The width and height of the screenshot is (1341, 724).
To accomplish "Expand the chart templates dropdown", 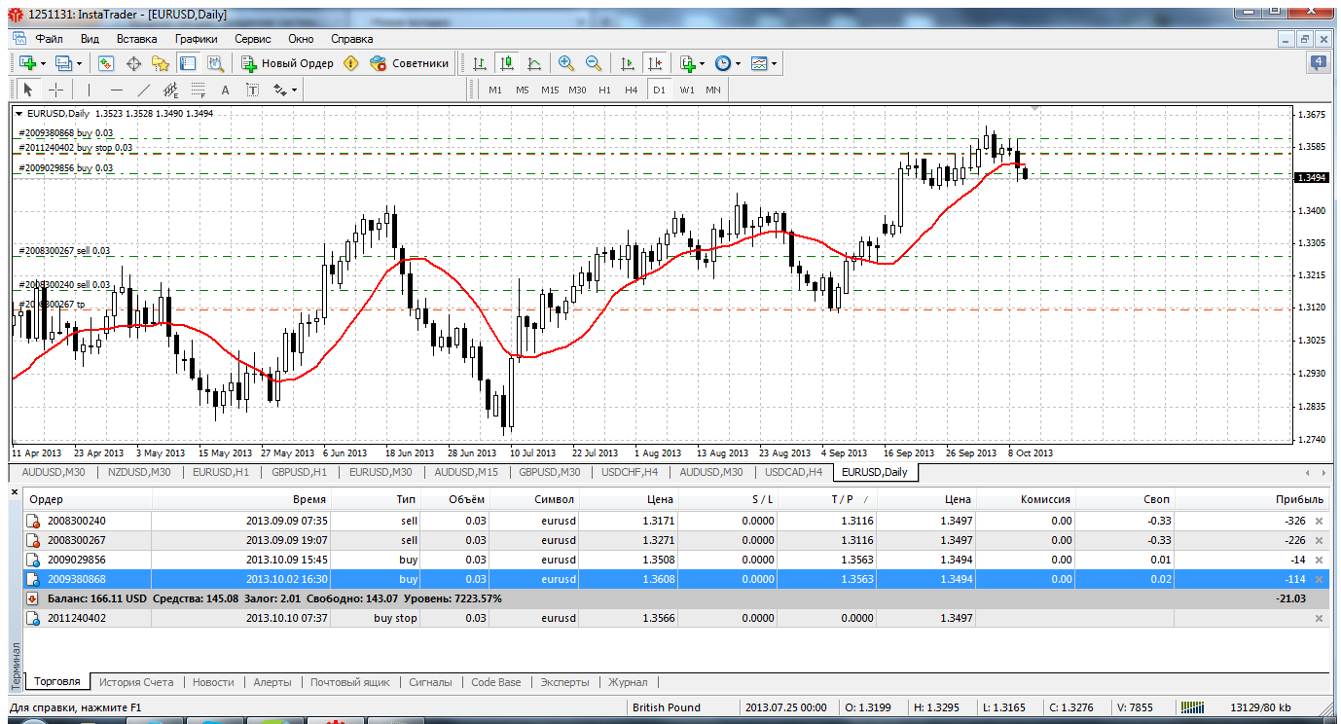I will [x=764, y=63].
